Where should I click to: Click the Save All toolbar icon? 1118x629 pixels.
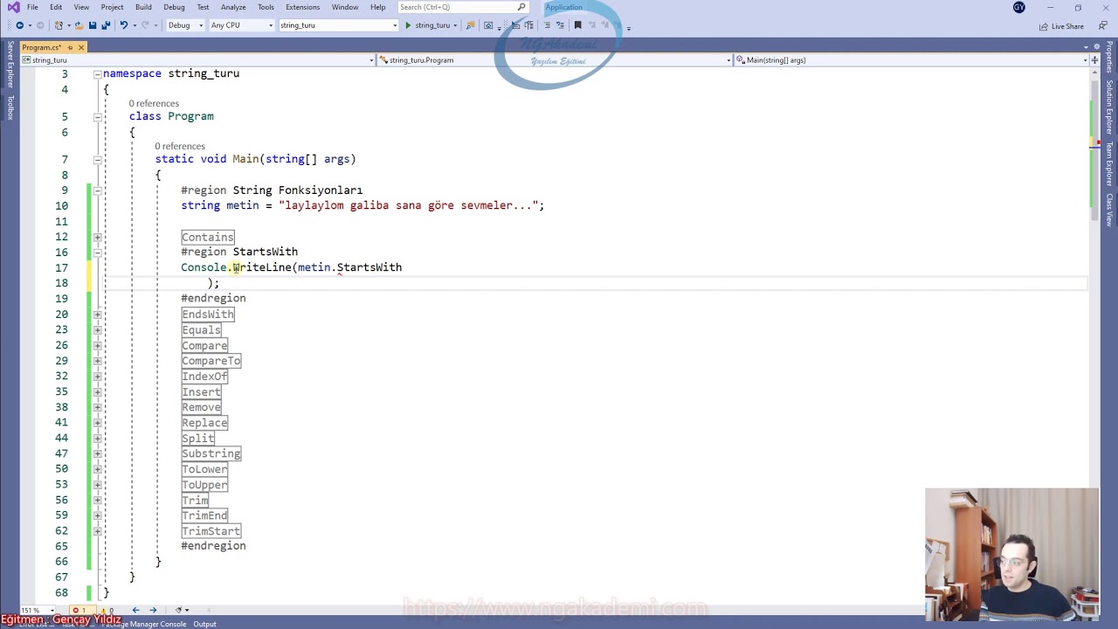click(106, 25)
